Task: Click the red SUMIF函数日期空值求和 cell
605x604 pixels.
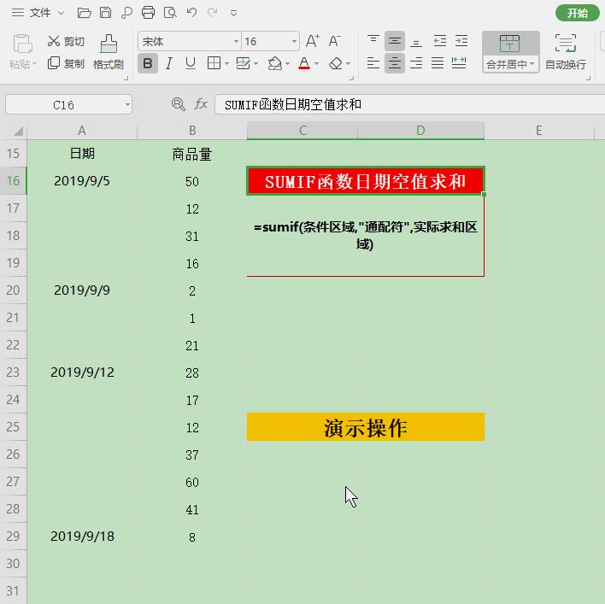Action: click(x=366, y=181)
